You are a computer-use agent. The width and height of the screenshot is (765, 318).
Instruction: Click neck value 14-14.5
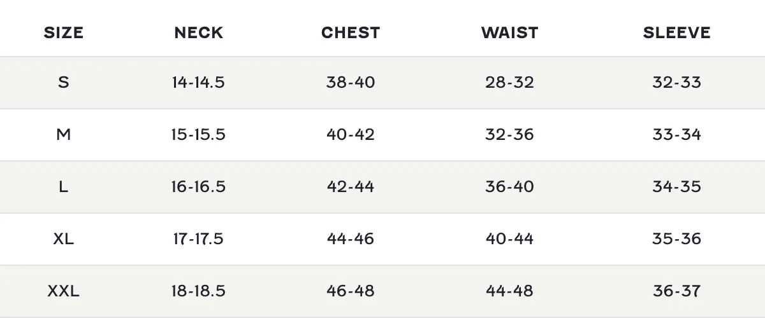[x=198, y=82]
